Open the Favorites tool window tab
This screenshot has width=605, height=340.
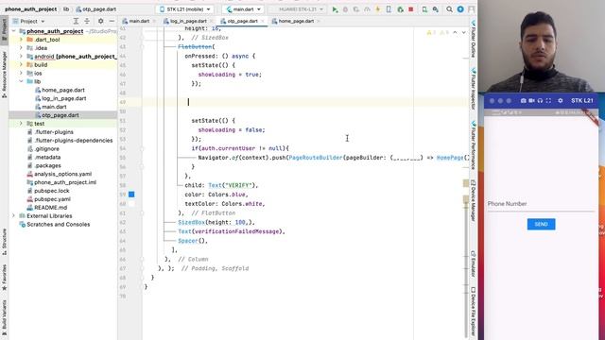point(4,278)
